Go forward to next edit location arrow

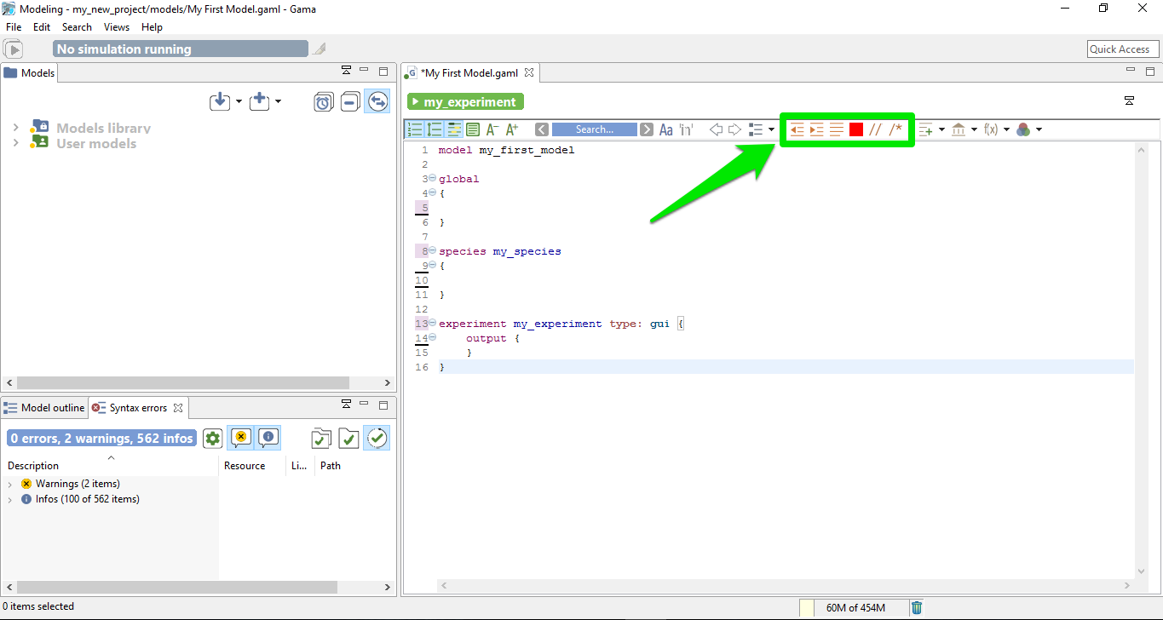click(734, 129)
